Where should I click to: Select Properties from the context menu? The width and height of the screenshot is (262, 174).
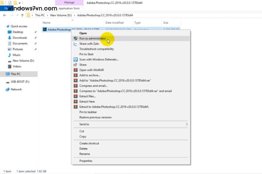click(86, 161)
